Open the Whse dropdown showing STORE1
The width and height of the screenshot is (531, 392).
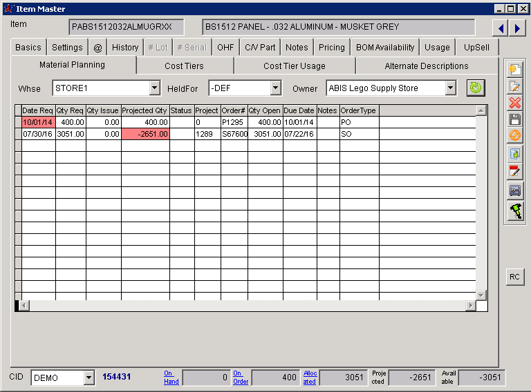coord(155,88)
